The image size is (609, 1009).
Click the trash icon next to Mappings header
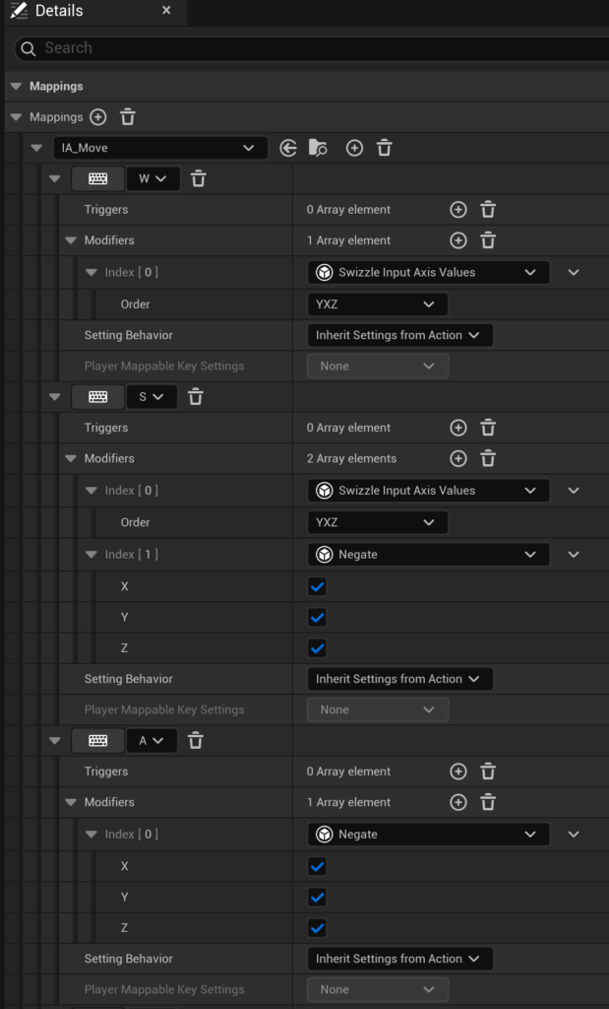click(x=128, y=117)
